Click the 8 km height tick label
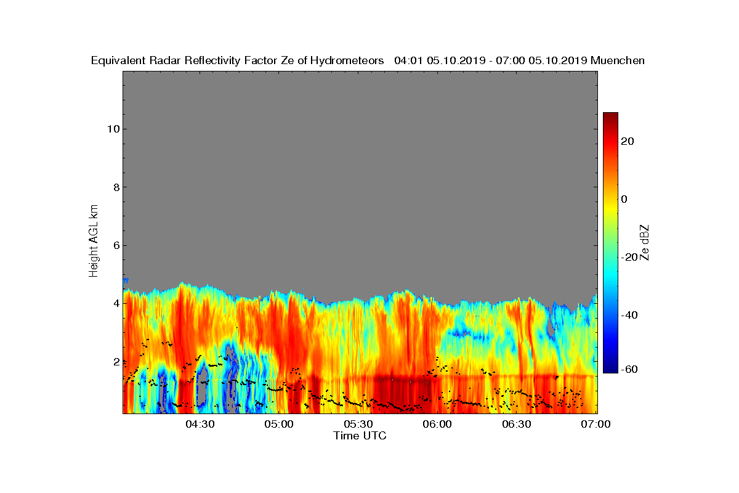 pos(115,187)
